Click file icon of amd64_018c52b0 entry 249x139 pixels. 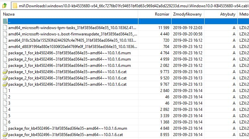pos(5,40)
